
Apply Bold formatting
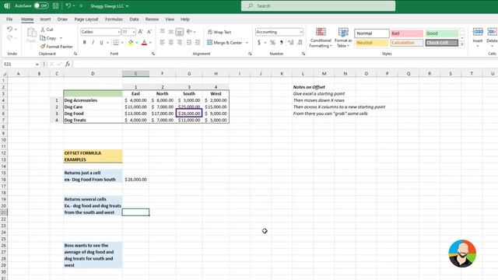(85, 42)
